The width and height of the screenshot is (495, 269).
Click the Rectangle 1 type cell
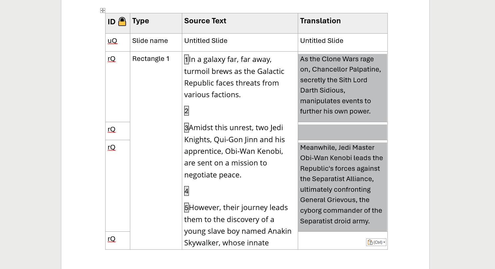point(156,150)
